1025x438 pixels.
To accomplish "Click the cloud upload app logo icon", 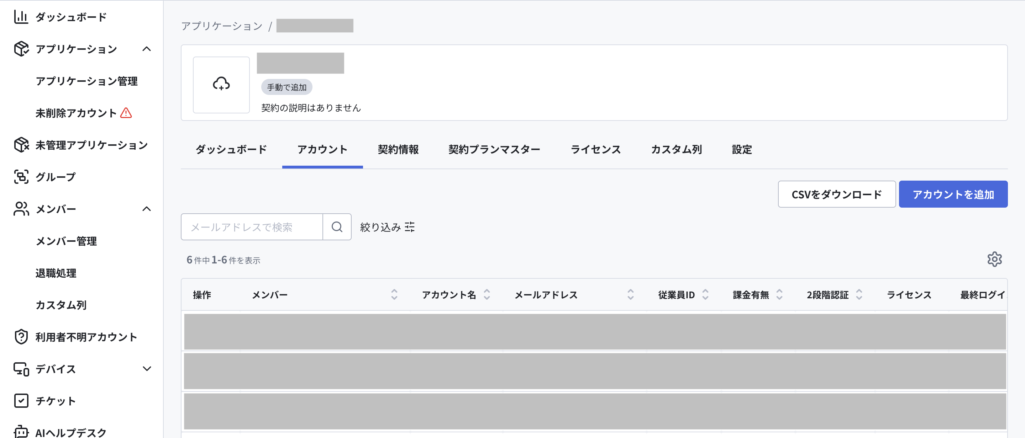I will pos(221,84).
